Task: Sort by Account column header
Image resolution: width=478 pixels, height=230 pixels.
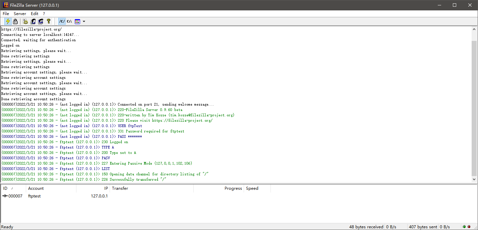Action: pos(51,188)
